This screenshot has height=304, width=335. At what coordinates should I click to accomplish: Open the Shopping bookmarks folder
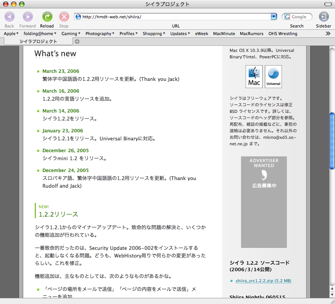pyautogui.click(x=154, y=34)
